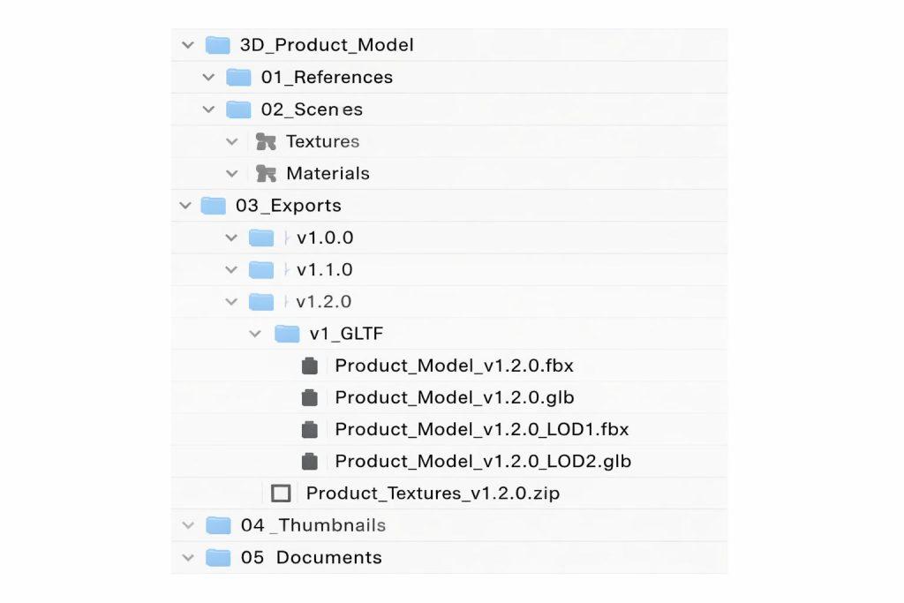Select the 01_References folder name
Image resolution: width=904 pixels, height=603 pixels.
coord(327,78)
